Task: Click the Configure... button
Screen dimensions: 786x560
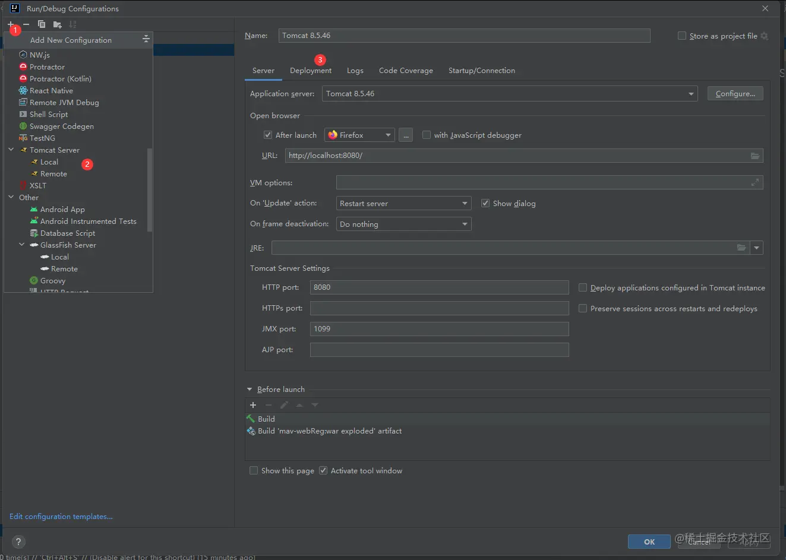Action: coord(736,94)
